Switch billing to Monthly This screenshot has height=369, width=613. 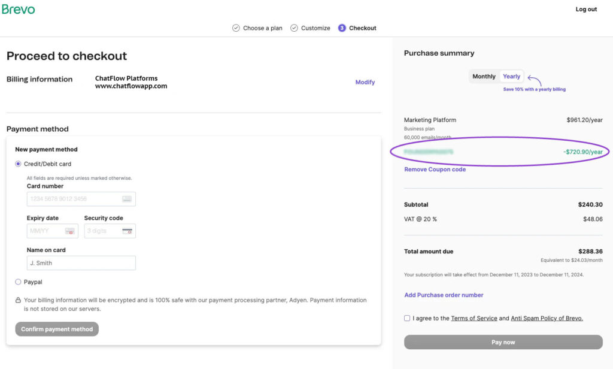484,76
